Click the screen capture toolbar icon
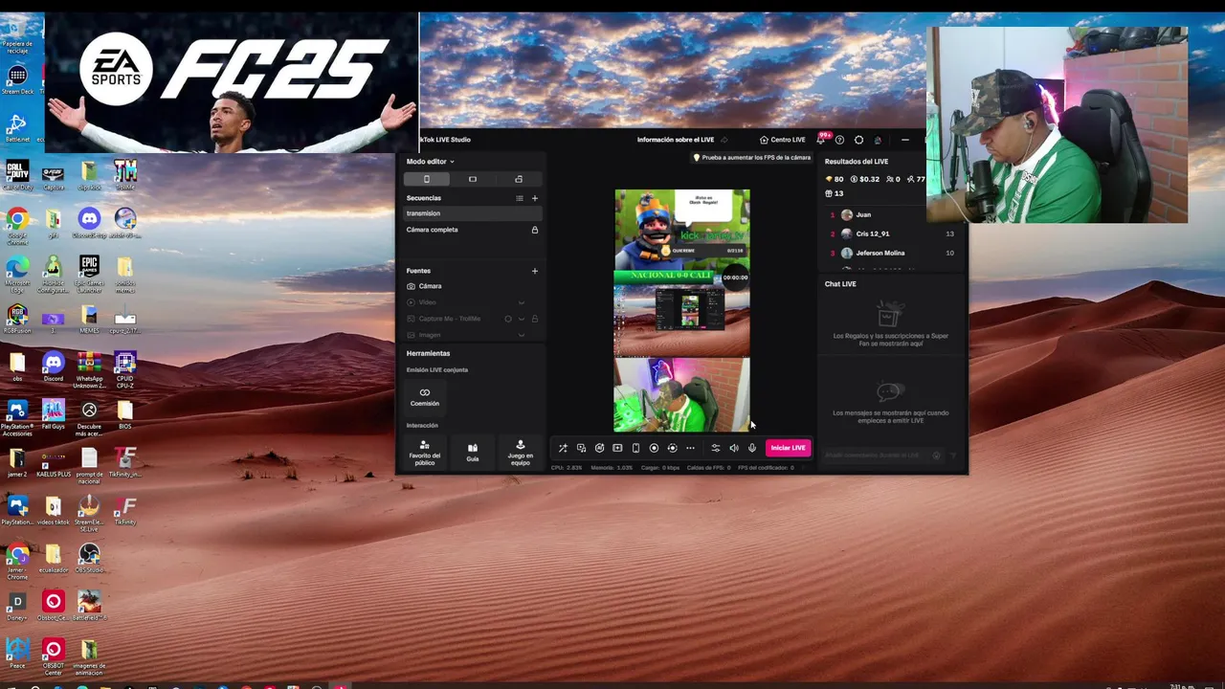This screenshot has height=689, width=1225. tap(581, 448)
